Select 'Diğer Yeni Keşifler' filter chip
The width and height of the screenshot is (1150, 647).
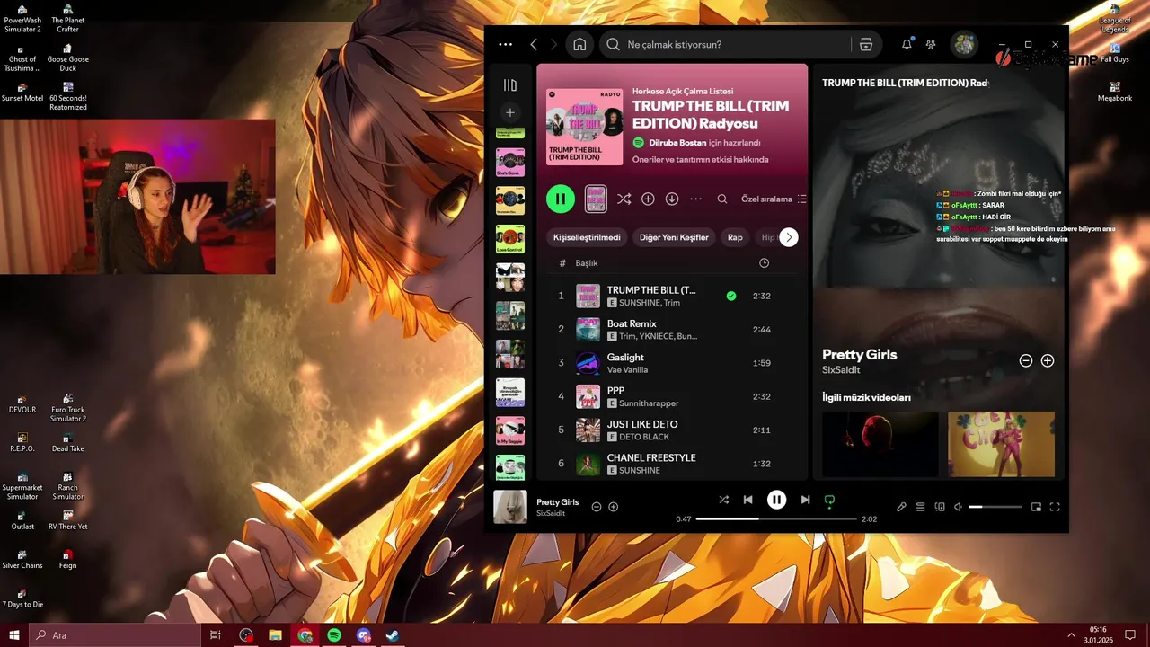(674, 237)
